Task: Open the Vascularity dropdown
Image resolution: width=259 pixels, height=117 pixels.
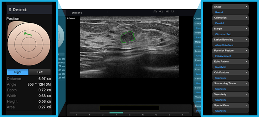Action: click(x=230, y=95)
